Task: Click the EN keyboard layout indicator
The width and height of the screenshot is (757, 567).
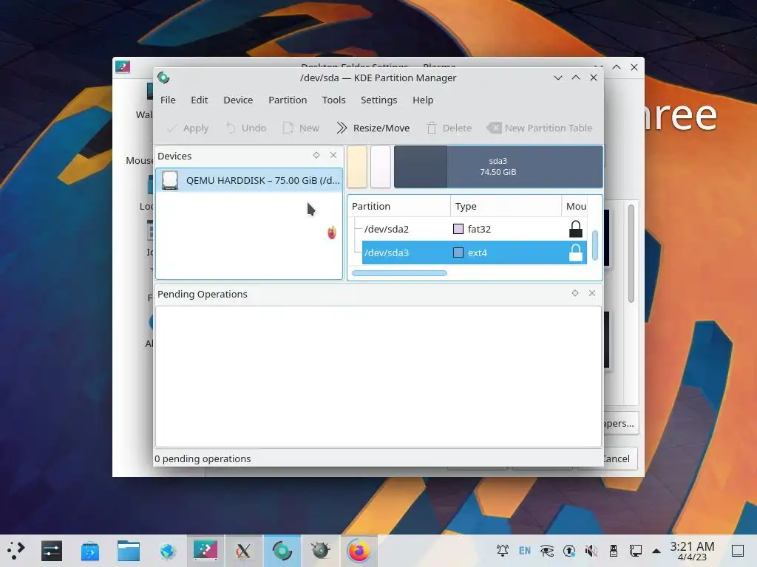Action: coord(525,550)
